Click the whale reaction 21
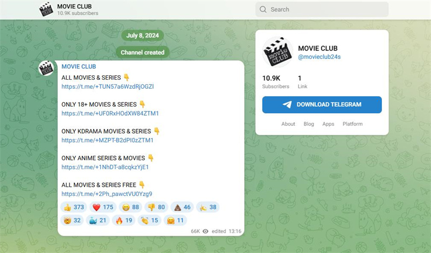The height and width of the screenshot is (253, 431). (98, 220)
